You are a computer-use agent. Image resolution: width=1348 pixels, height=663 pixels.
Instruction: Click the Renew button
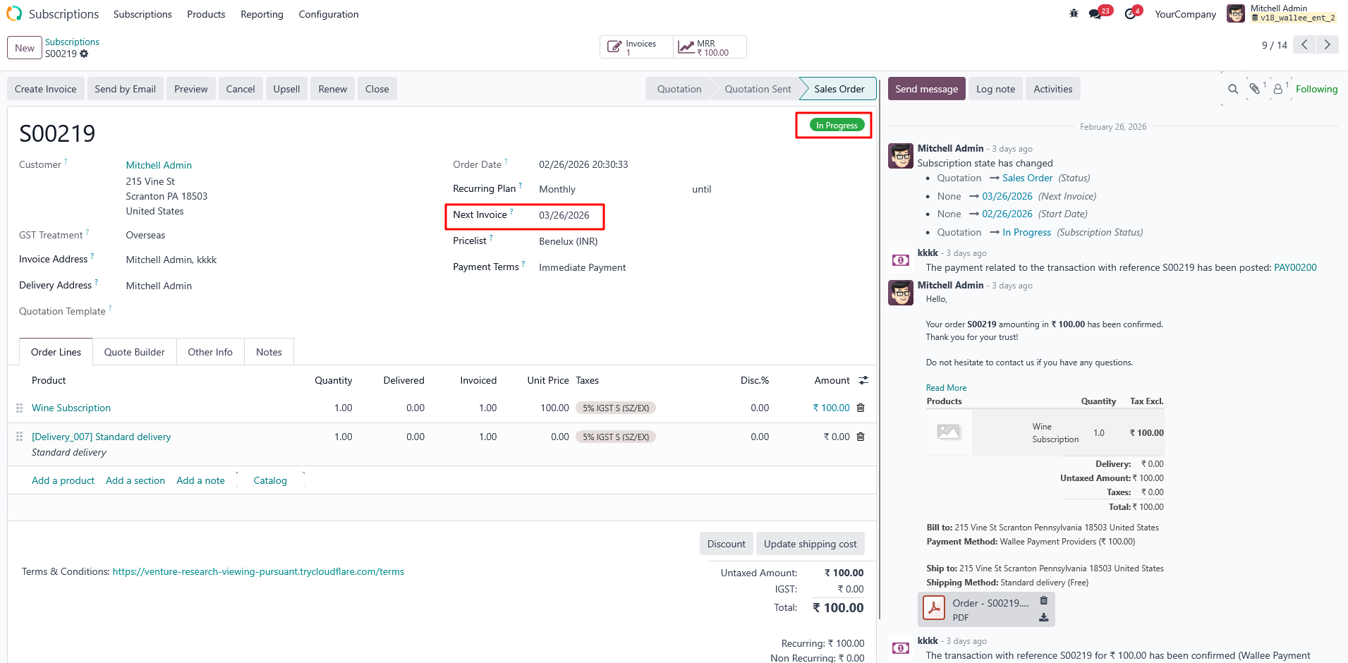coord(332,89)
